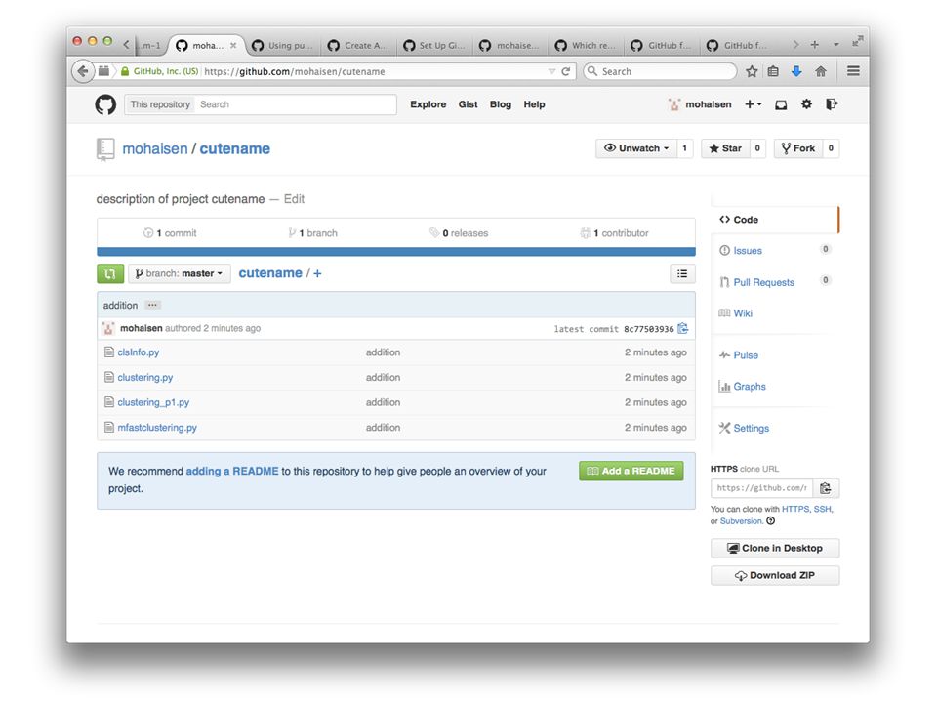Reload the page in Firefox
The height and width of the screenshot is (703, 937).
click(565, 71)
